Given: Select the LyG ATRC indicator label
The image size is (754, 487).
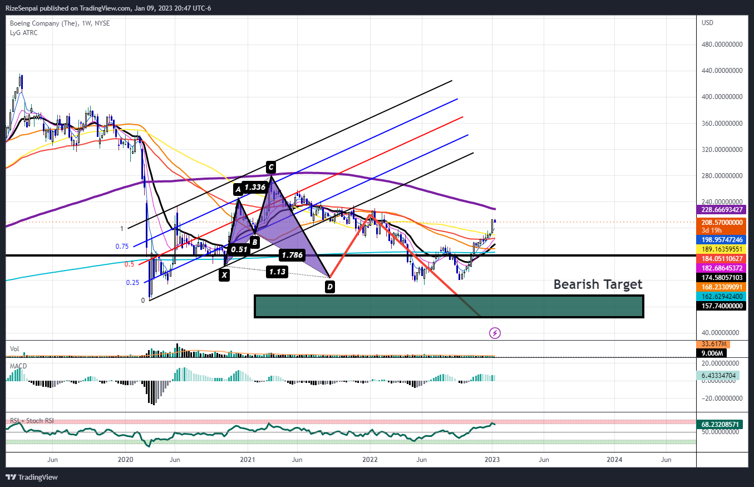Looking at the screenshot, I should point(24,33).
